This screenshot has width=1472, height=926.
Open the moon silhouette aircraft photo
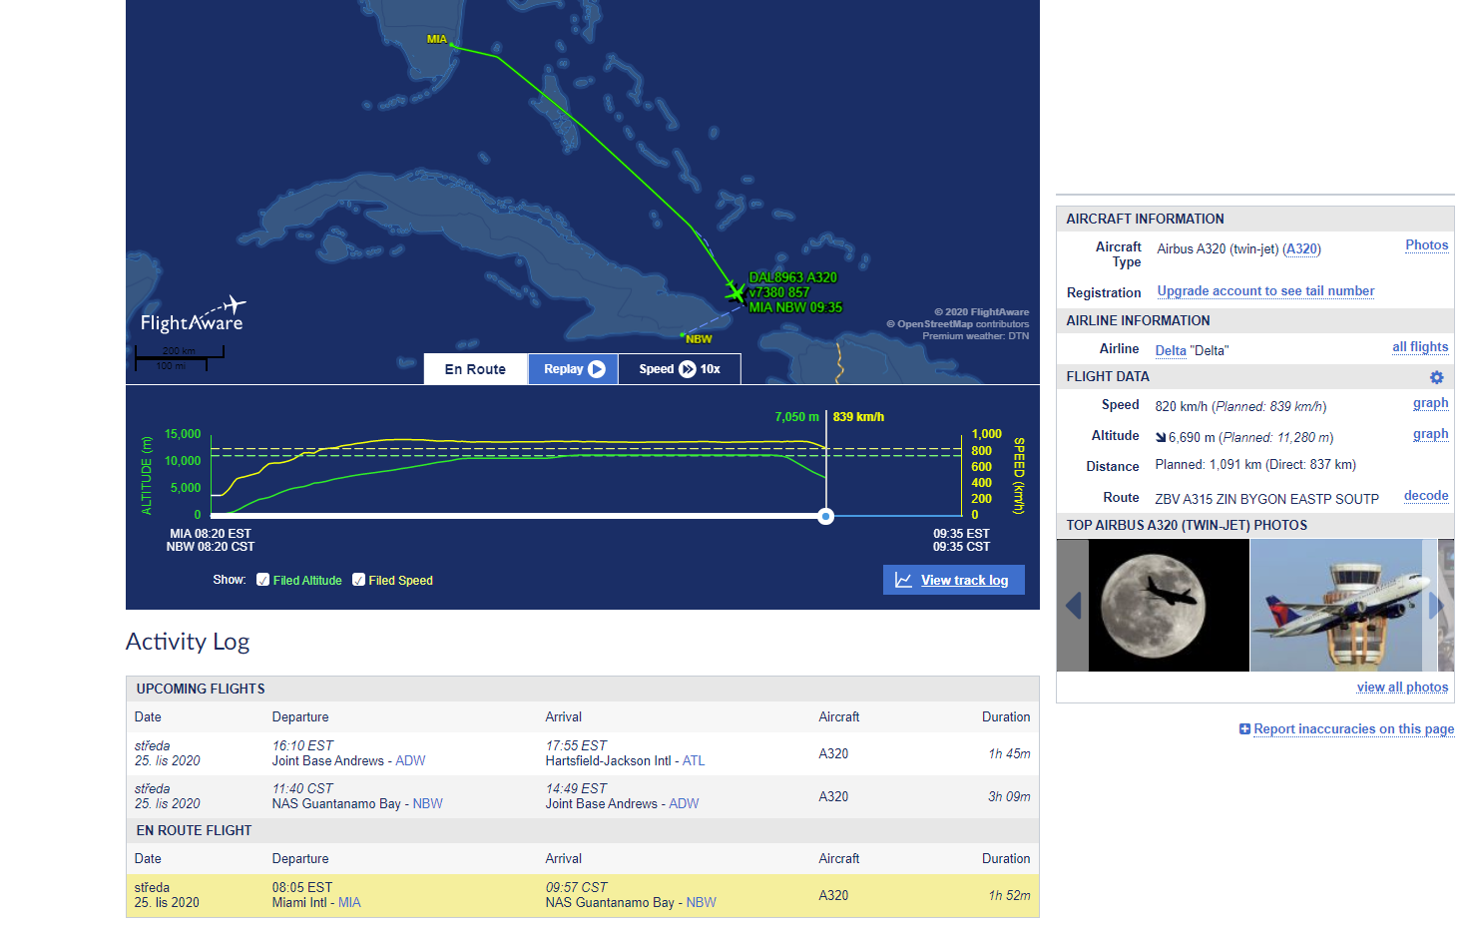(1169, 606)
